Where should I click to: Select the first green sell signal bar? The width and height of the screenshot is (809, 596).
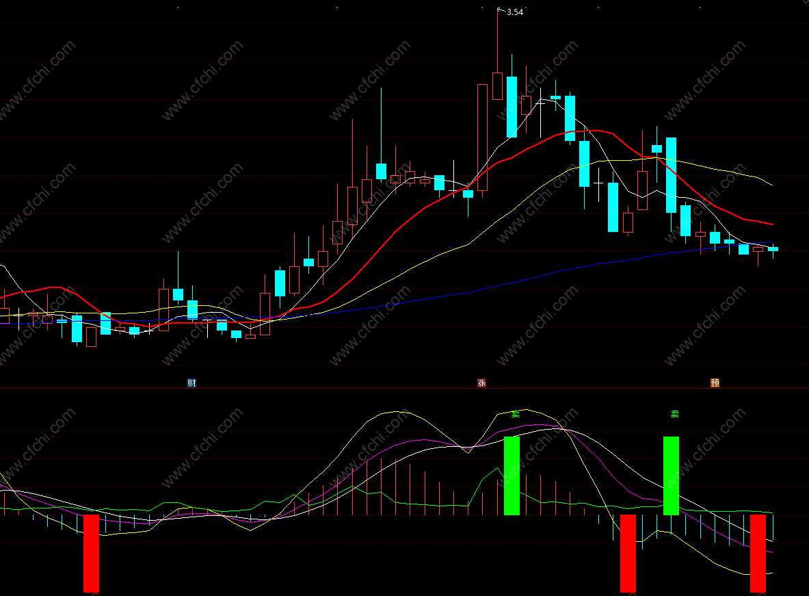pyautogui.click(x=512, y=476)
